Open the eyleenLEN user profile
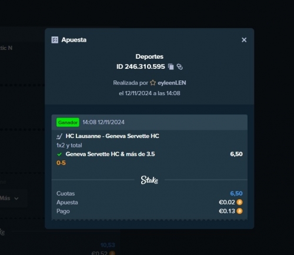This screenshot has width=294, height=255. tap(172, 83)
